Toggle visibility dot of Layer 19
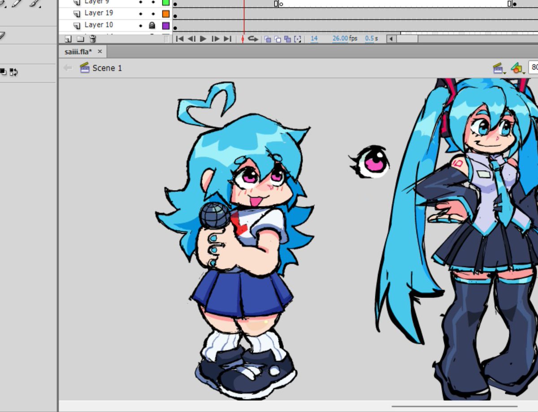The image size is (538, 412). click(x=140, y=14)
